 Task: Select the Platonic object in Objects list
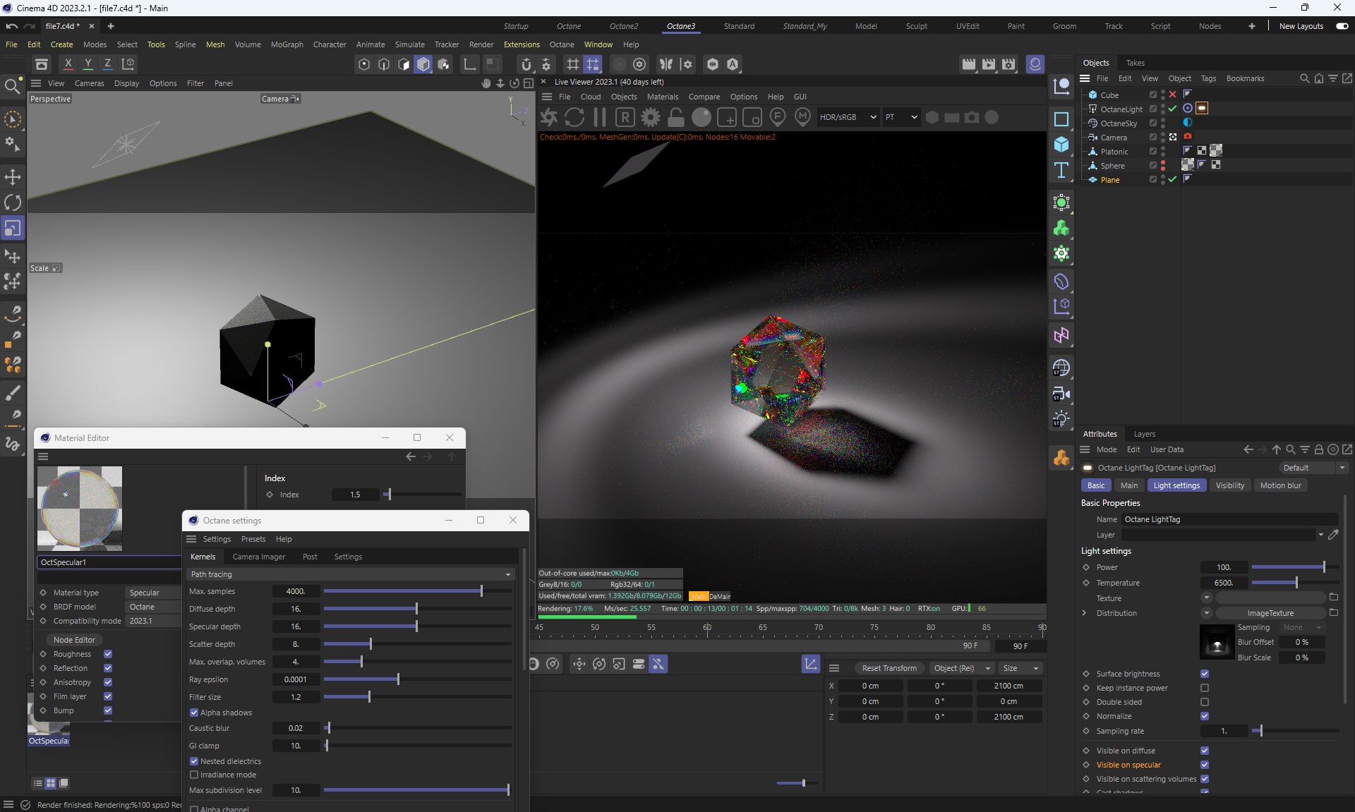(x=1114, y=152)
